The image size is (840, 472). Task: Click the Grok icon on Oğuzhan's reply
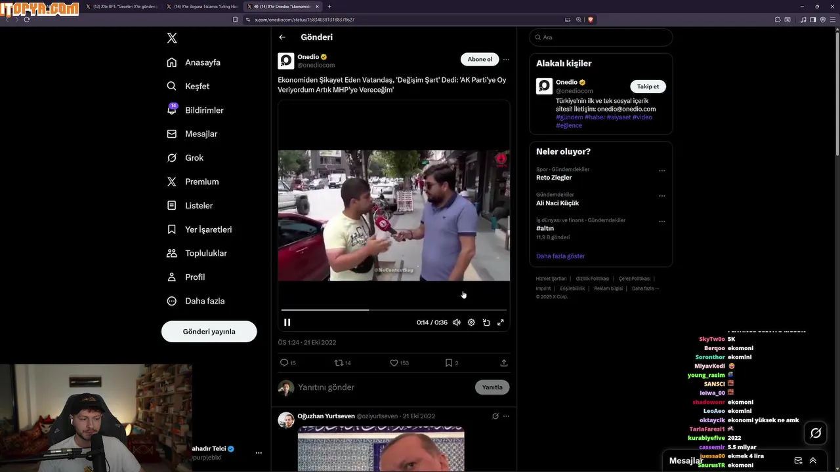(495, 416)
